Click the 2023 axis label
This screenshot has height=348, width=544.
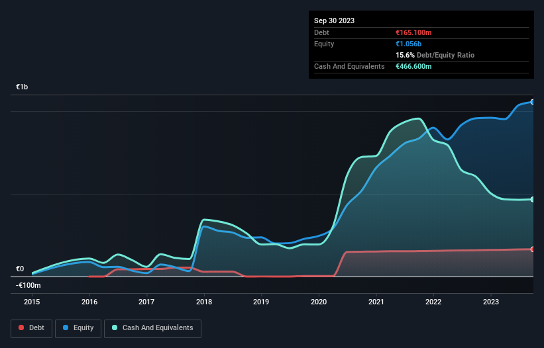[x=491, y=302]
